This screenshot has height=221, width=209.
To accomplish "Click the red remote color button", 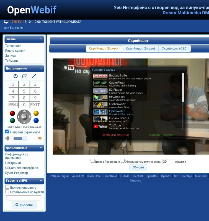I will [12, 113].
